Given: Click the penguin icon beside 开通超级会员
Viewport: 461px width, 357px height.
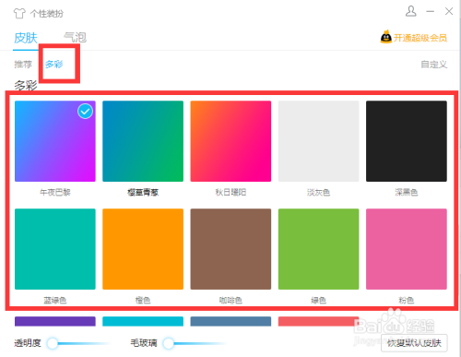Looking at the screenshot, I should pos(386,37).
